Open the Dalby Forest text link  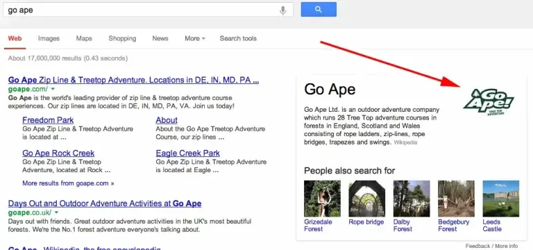pyautogui.click(x=403, y=226)
